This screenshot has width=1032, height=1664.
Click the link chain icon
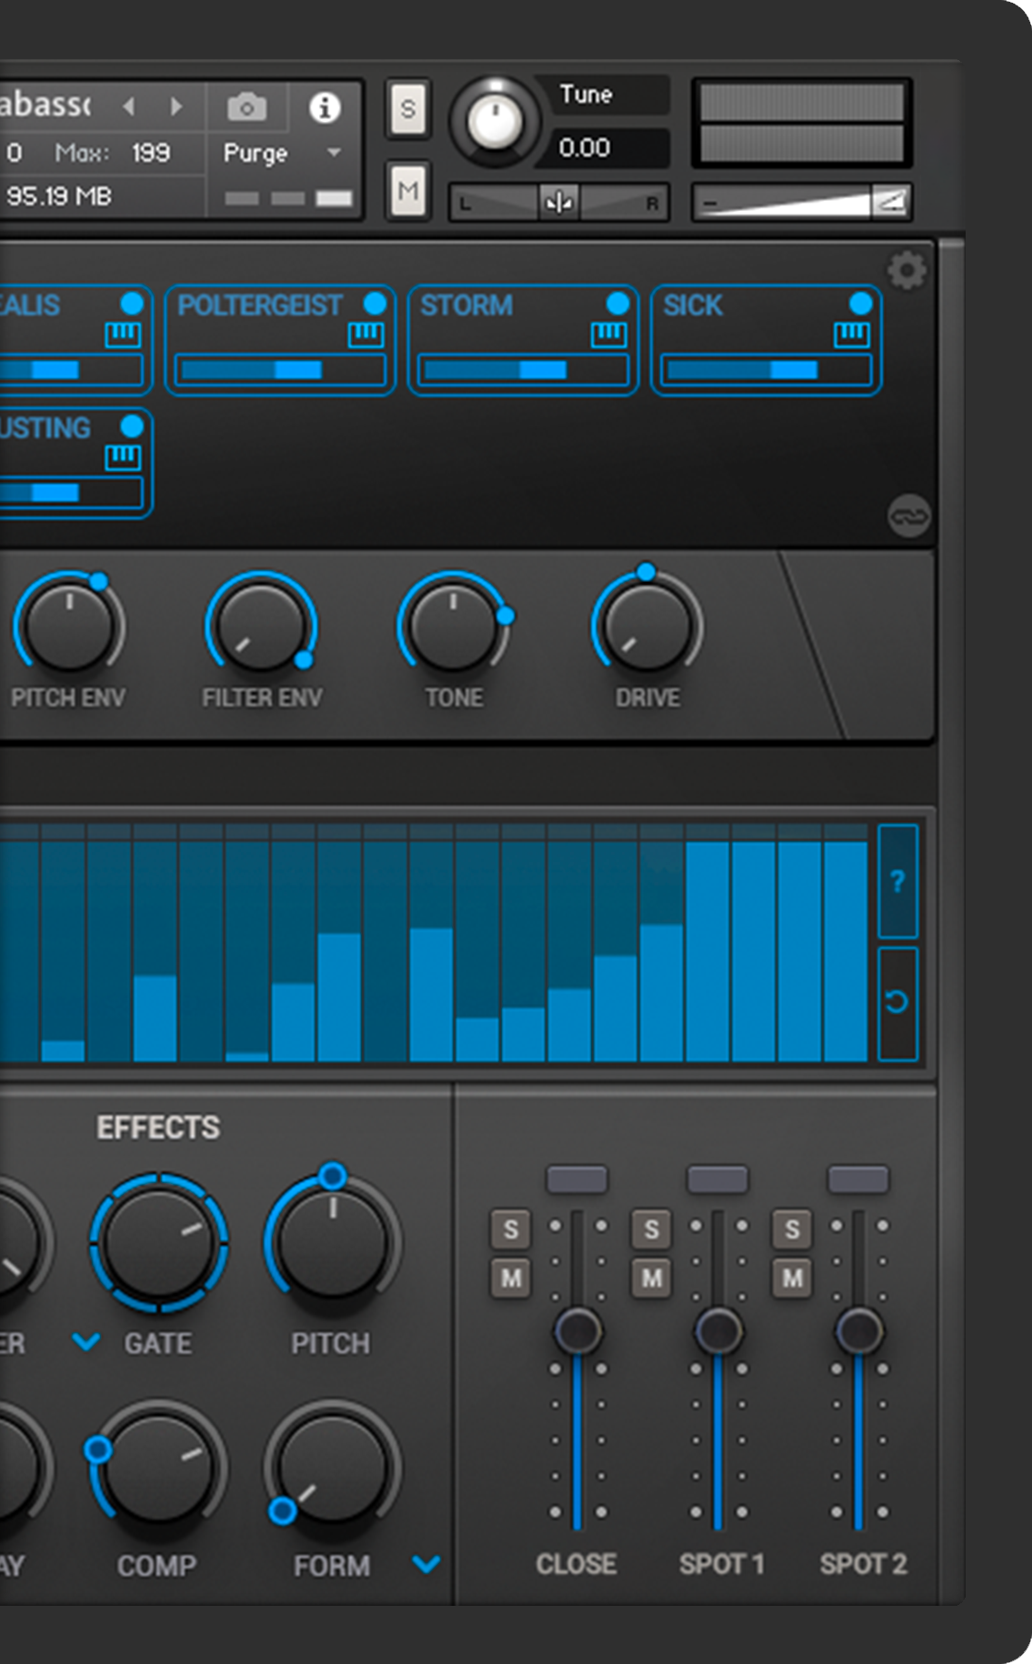[x=908, y=516]
